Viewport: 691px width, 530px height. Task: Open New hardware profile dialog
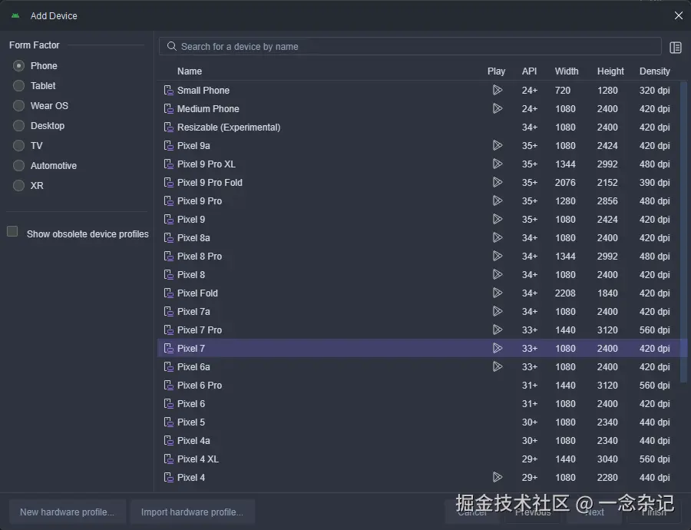pos(68,512)
